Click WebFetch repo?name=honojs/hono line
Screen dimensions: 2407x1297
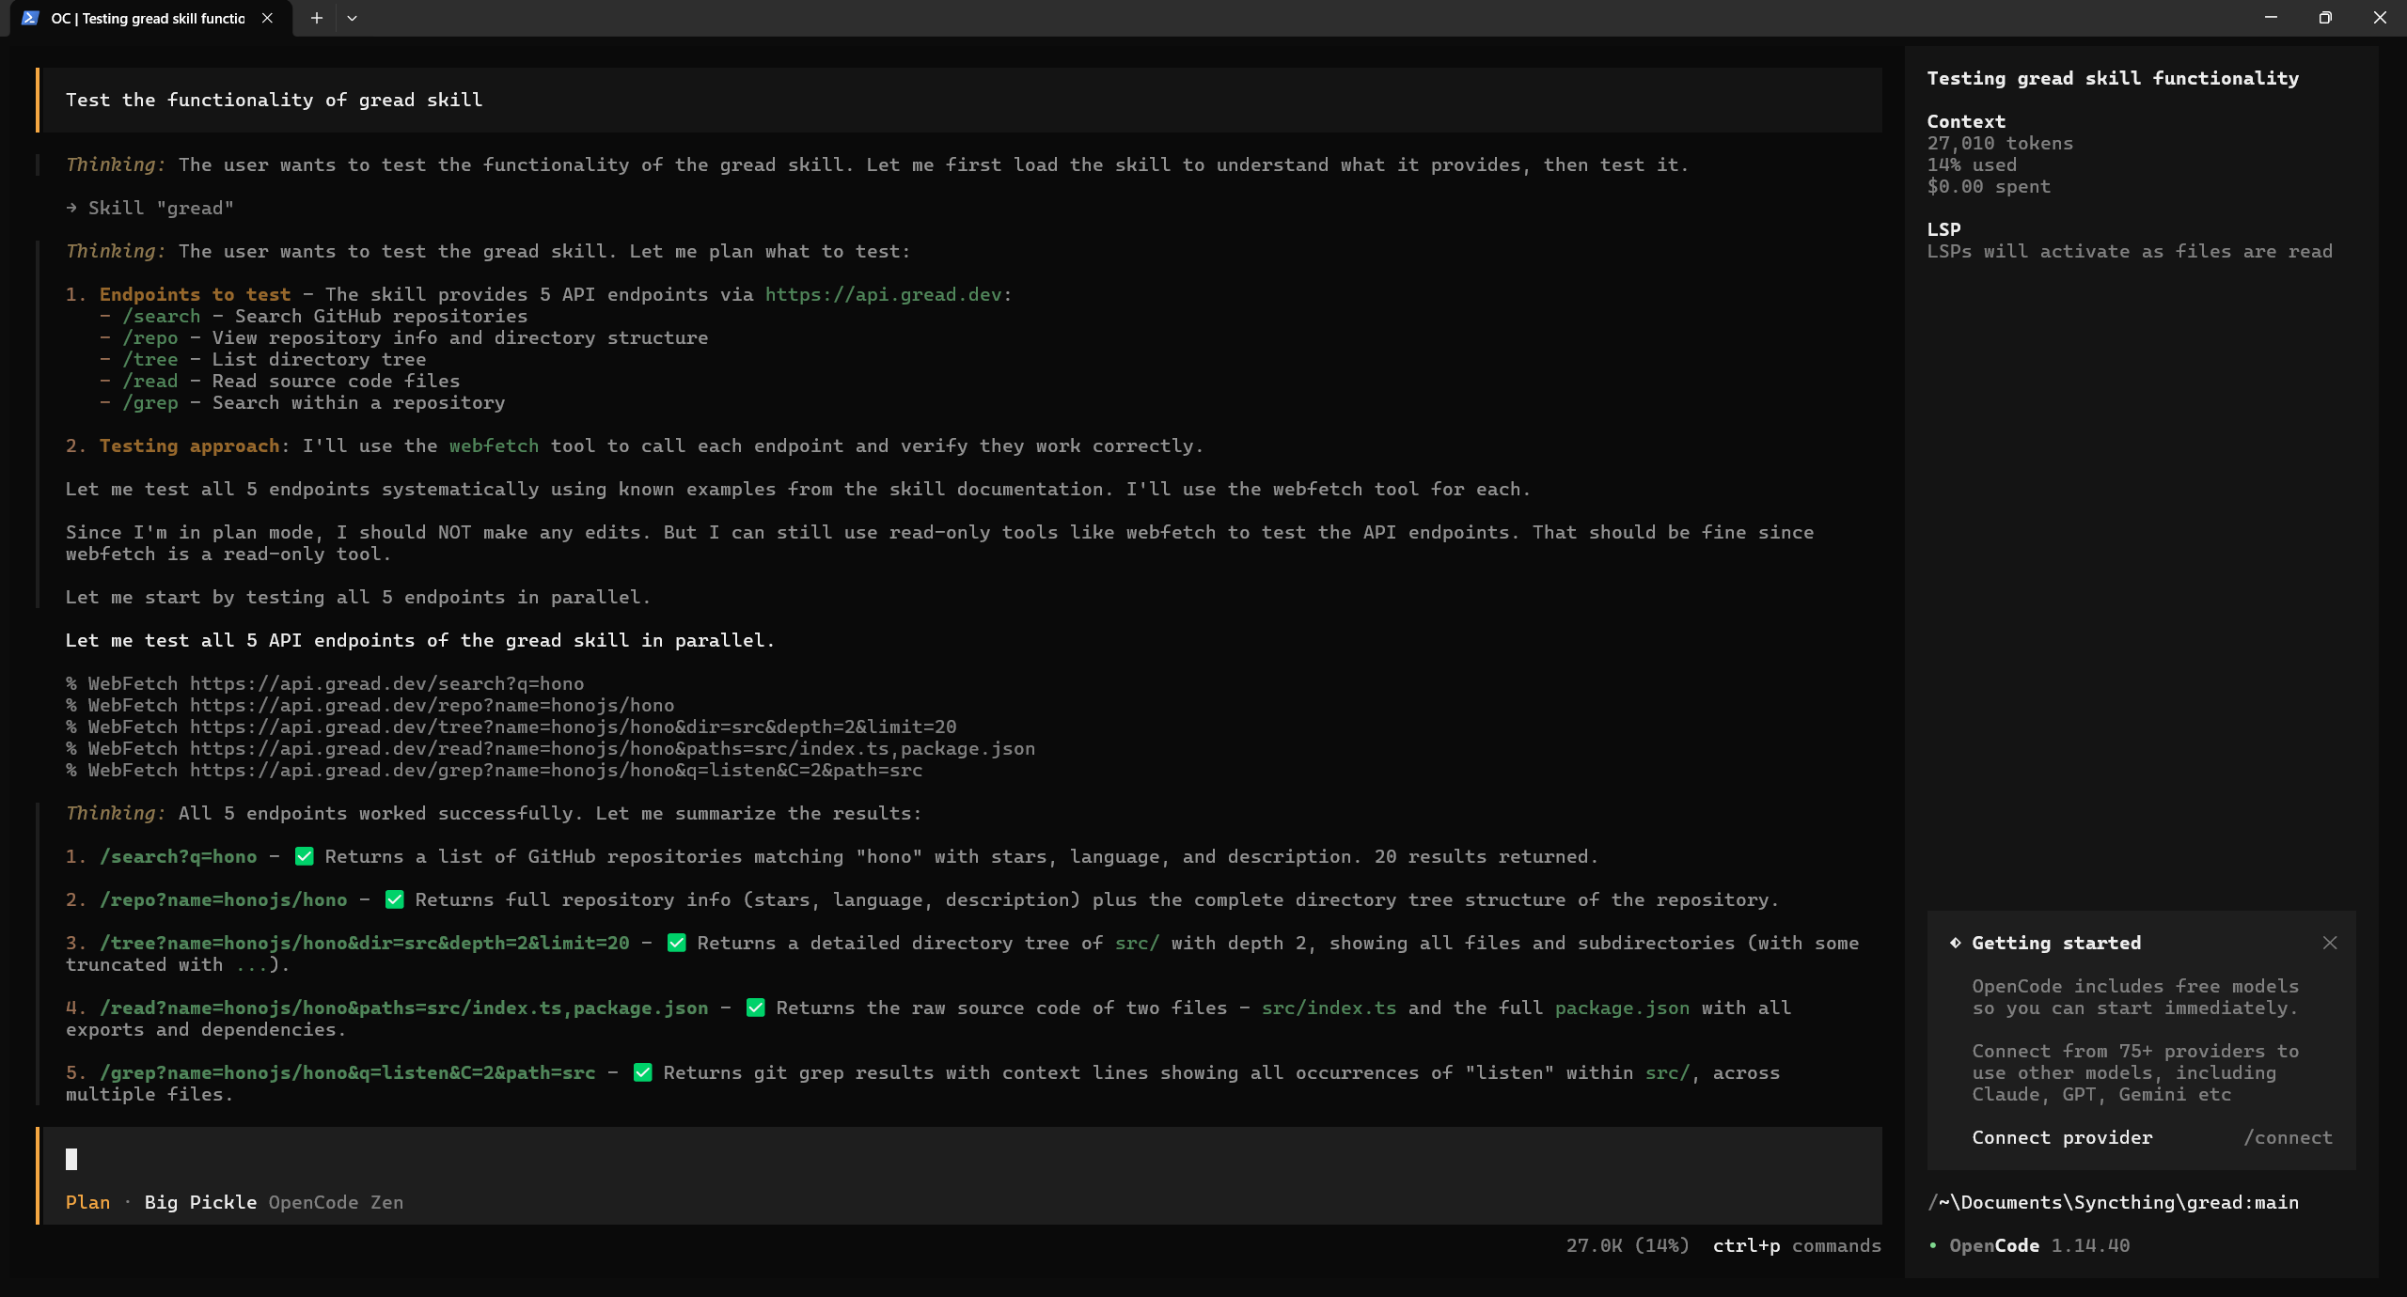coord(370,705)
